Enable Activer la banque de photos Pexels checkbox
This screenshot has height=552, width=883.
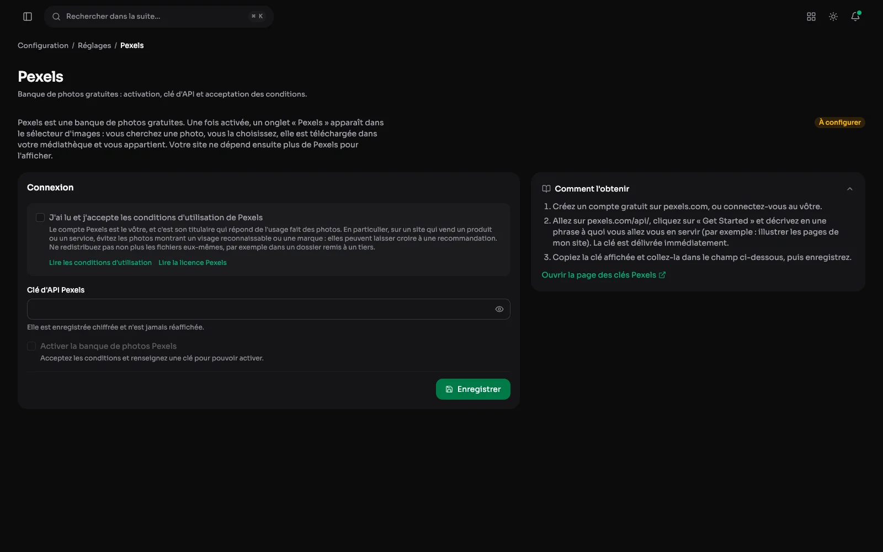tap(31, 346)
